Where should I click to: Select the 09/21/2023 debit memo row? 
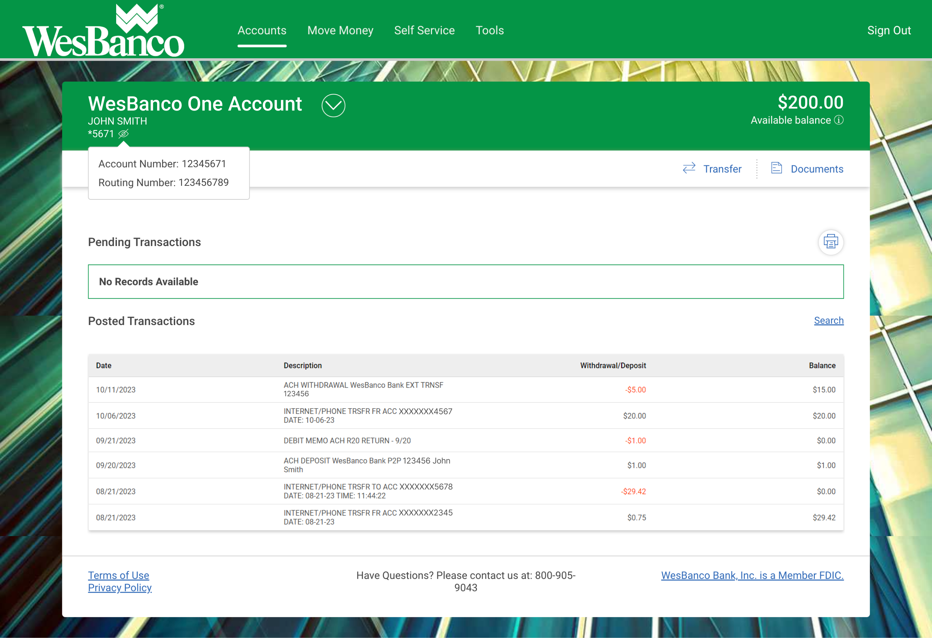pos(465,441)
